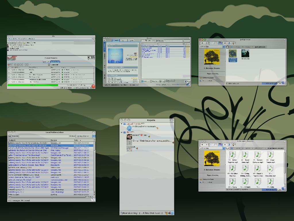Choose Compress Here in In Between Dreams sidebar
294x221 pixels.
[x=208, y=179]
